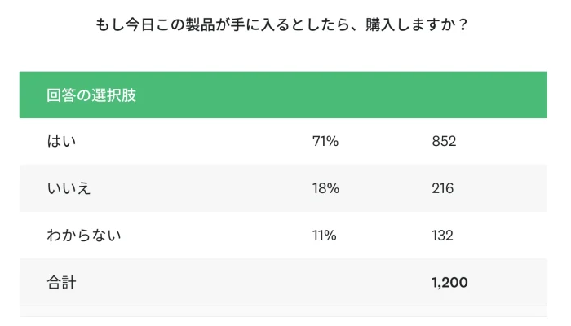571x326 pixels.
Task: Click the 132 response count
Action: [443, 236]
